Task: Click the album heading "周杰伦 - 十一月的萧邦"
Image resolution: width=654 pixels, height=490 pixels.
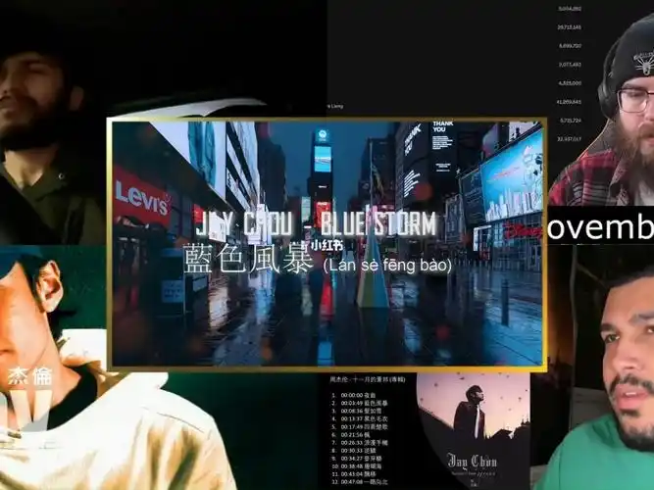Action: [368, 379]
